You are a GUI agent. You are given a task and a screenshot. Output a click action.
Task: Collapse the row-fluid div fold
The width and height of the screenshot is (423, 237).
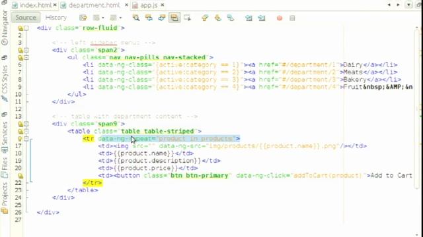tap(26, 28)
